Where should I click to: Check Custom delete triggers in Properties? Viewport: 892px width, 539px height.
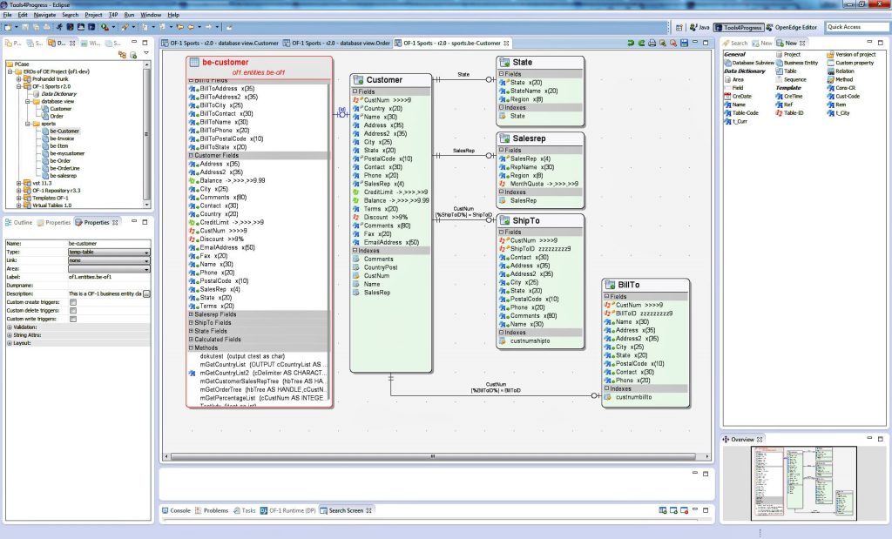pos(72,310)
